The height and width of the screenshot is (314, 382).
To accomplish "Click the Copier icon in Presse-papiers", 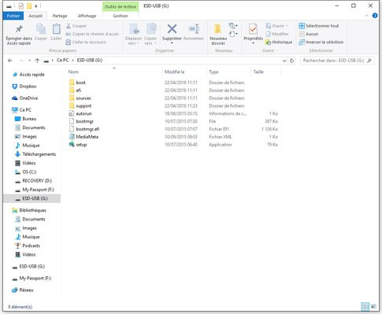I will [x=41, y=29].
